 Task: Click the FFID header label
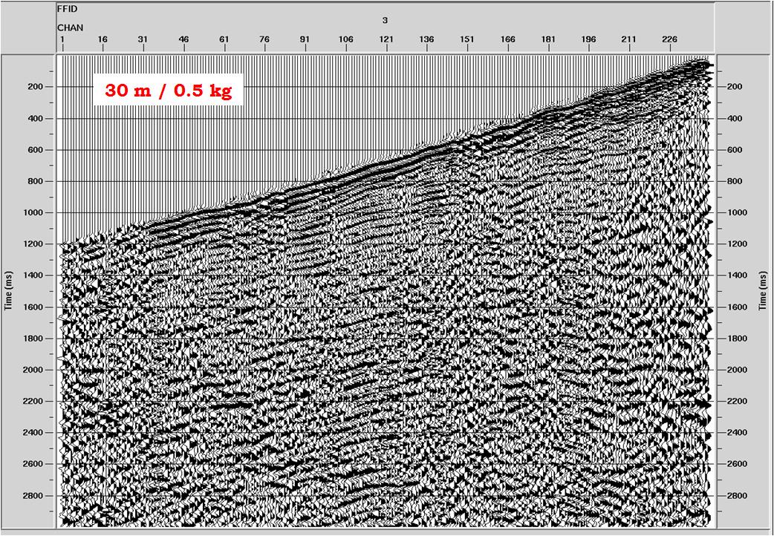pos(67,10)
